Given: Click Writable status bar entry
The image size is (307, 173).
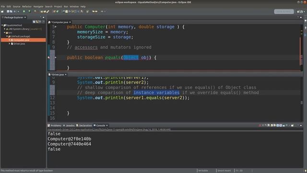Looking at the screenshot, I should point(203,171).
